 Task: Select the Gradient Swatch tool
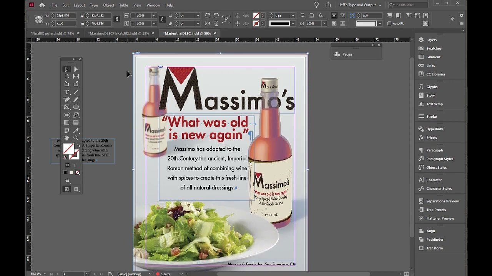tap(67, 123)
